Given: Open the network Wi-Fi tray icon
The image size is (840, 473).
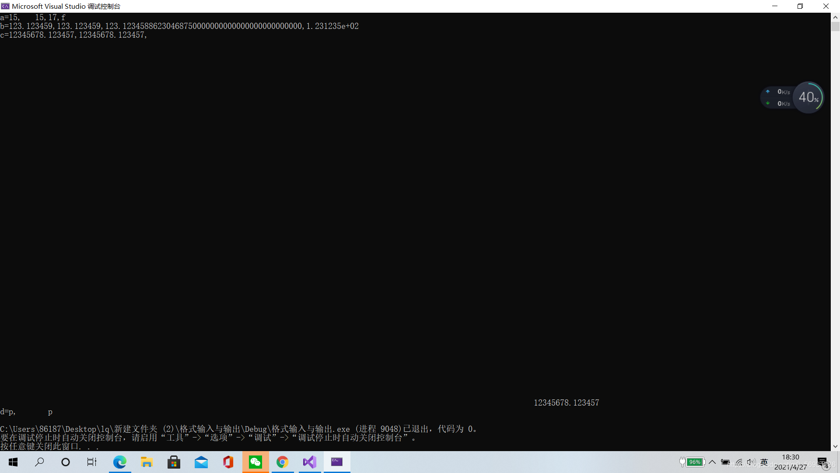Looking at the screenshot, I should 739,462.
